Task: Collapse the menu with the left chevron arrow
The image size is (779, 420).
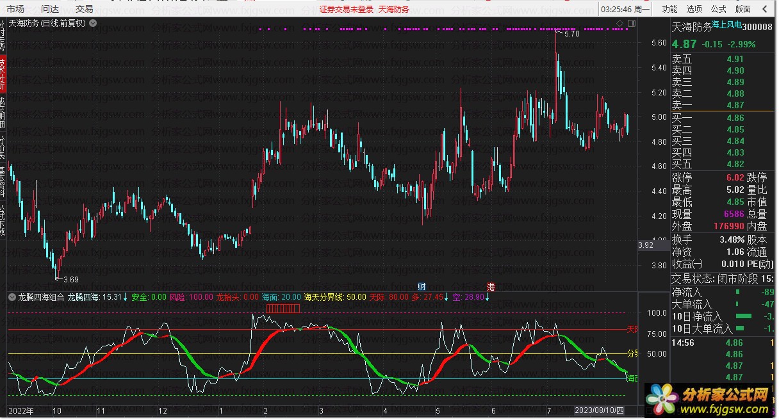Action: tap(764, 9)
